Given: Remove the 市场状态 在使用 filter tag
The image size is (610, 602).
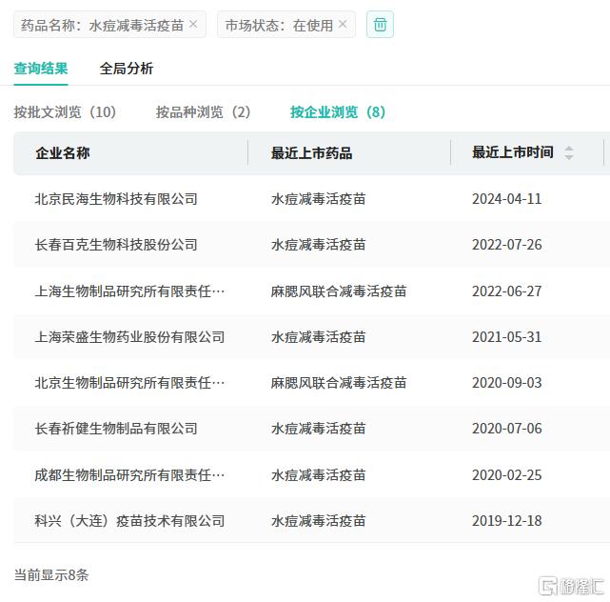Looking at the screenshot, I should 343,25.
